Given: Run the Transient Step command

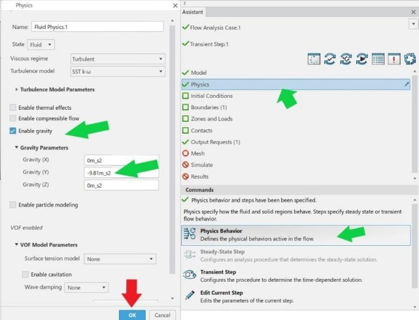Looking at the screenshot, I should point(296,276).
